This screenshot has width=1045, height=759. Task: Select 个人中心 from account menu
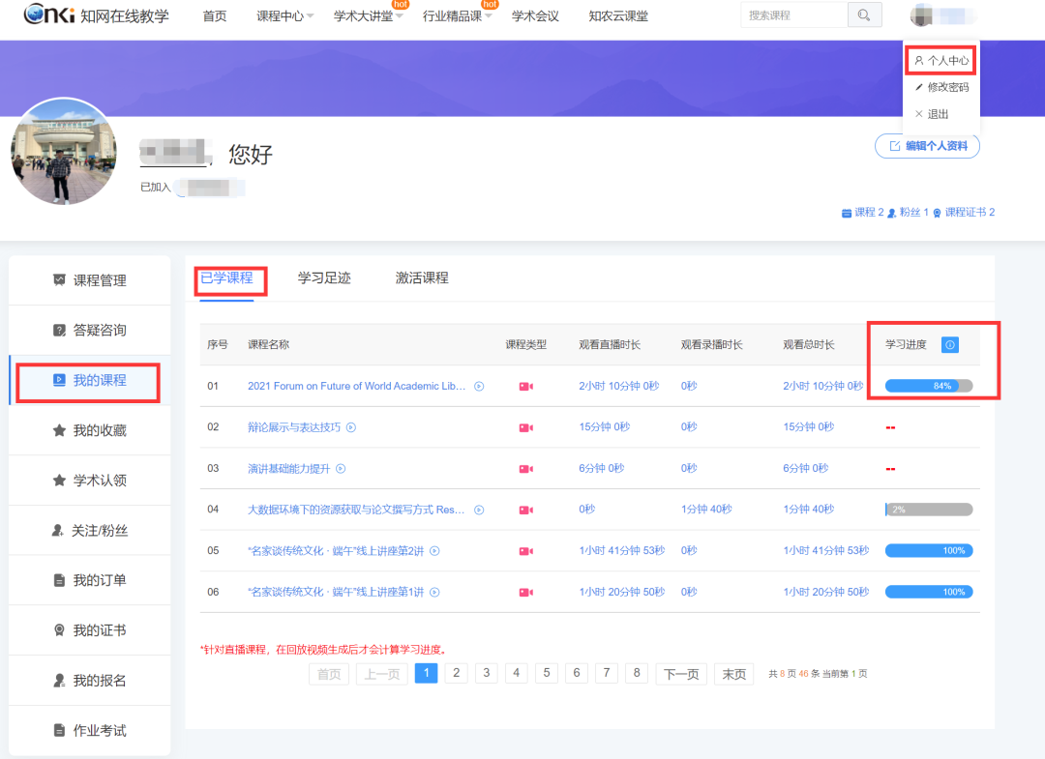pyautogui.click(x=941, y=61)
